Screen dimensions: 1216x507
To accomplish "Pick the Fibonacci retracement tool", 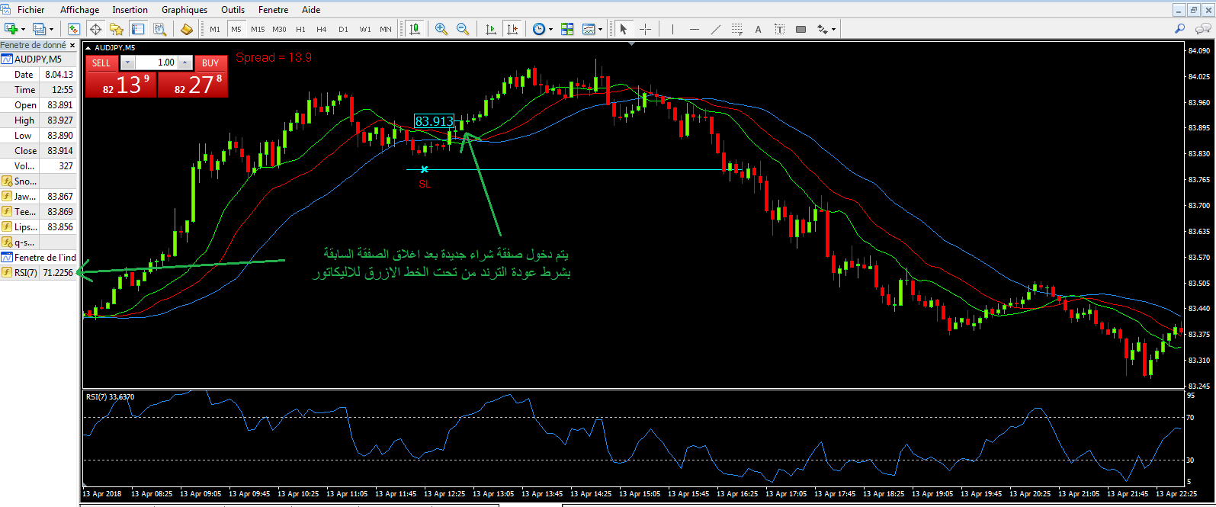I will [x=736, y=29].
